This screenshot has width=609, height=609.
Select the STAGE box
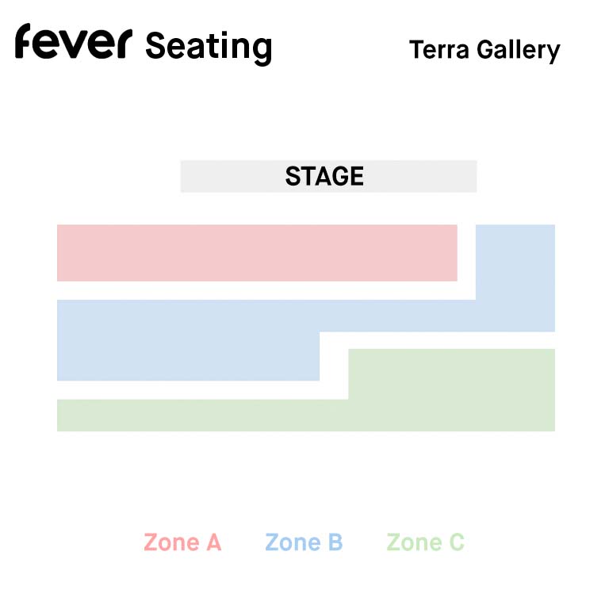328,176
